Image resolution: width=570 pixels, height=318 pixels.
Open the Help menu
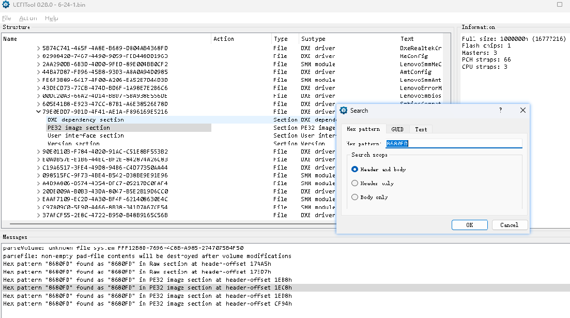tap(51, 18)
